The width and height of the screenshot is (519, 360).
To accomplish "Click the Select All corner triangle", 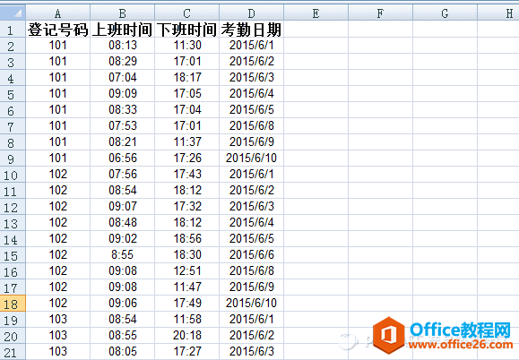I will click(x=13, y=13).
